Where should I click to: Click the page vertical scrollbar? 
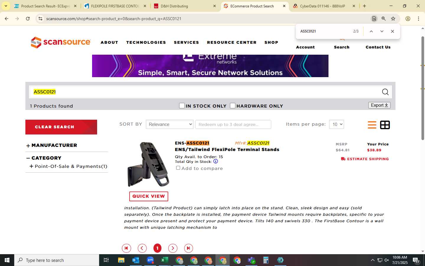tap(423, 89)
